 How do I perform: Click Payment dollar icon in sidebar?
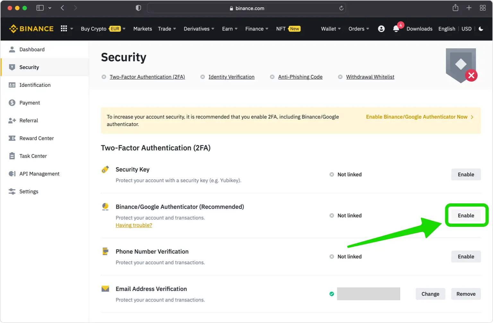tap(12, 103)
